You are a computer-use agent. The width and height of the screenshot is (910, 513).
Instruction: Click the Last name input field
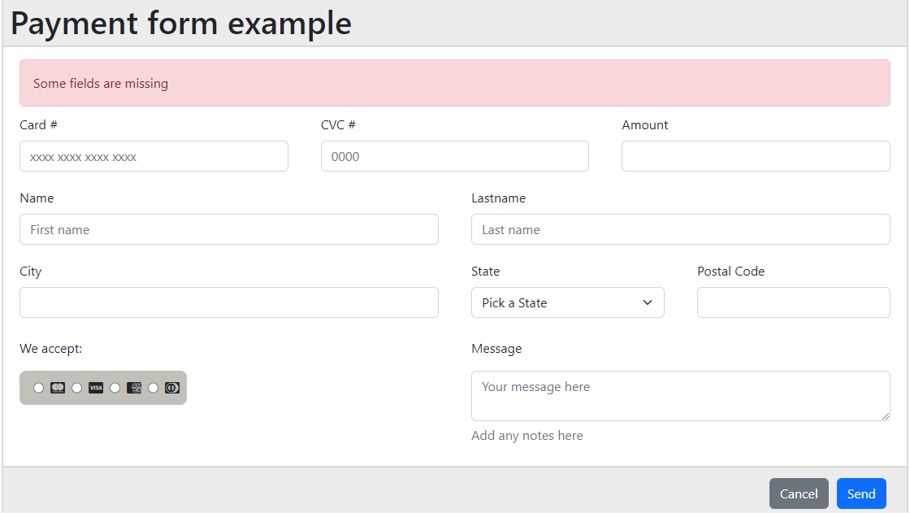point(680,229)
